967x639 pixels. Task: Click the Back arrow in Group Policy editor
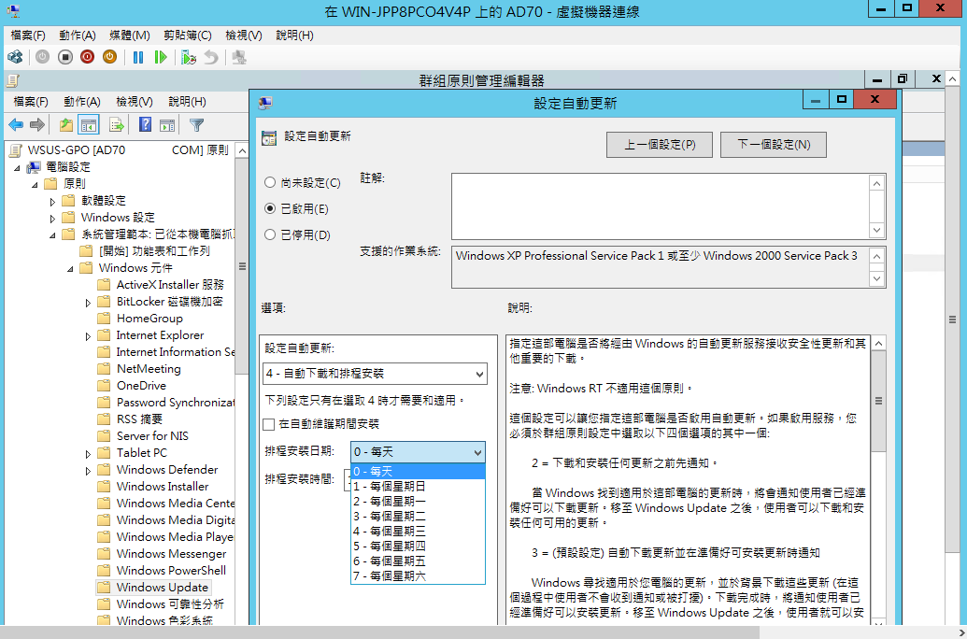pyautogui.click(x=16, y=125)
